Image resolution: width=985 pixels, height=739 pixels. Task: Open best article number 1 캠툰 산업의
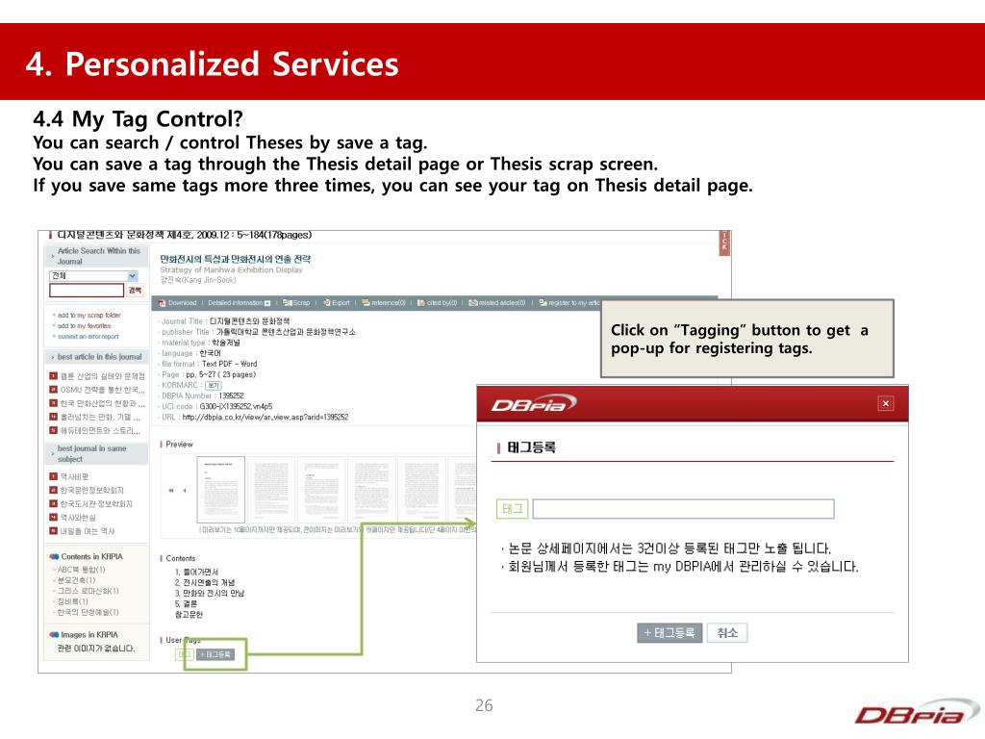[97, 376]
